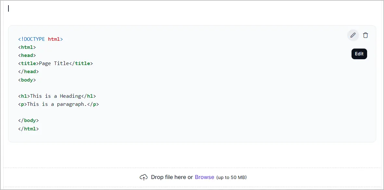The height and width of the screenshot is (190, 384).
Task: Open the Browse link to upload a file
Action: pos(204,177)
